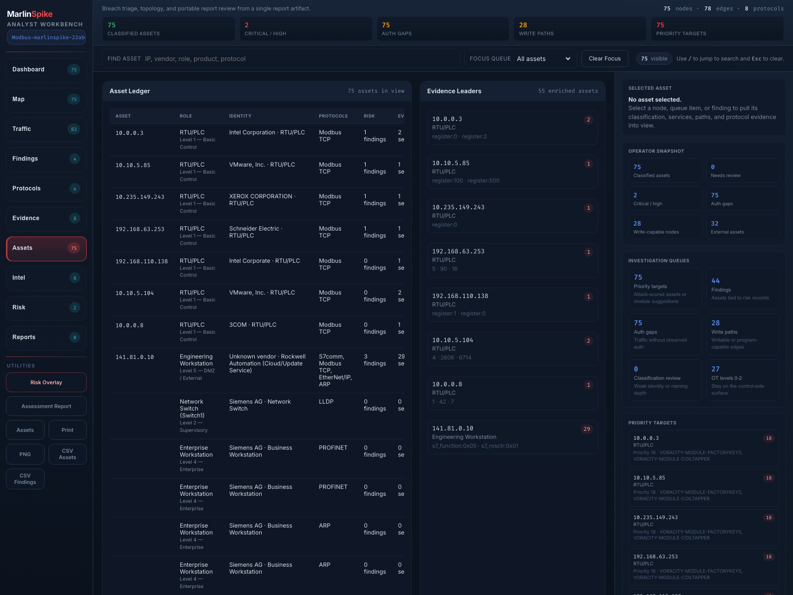Click the External assets snapshot tile

[742, 227]
